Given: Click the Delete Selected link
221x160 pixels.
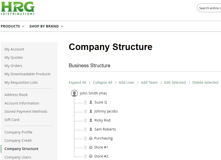Looking at the screenshot, I should coord(205,82).
